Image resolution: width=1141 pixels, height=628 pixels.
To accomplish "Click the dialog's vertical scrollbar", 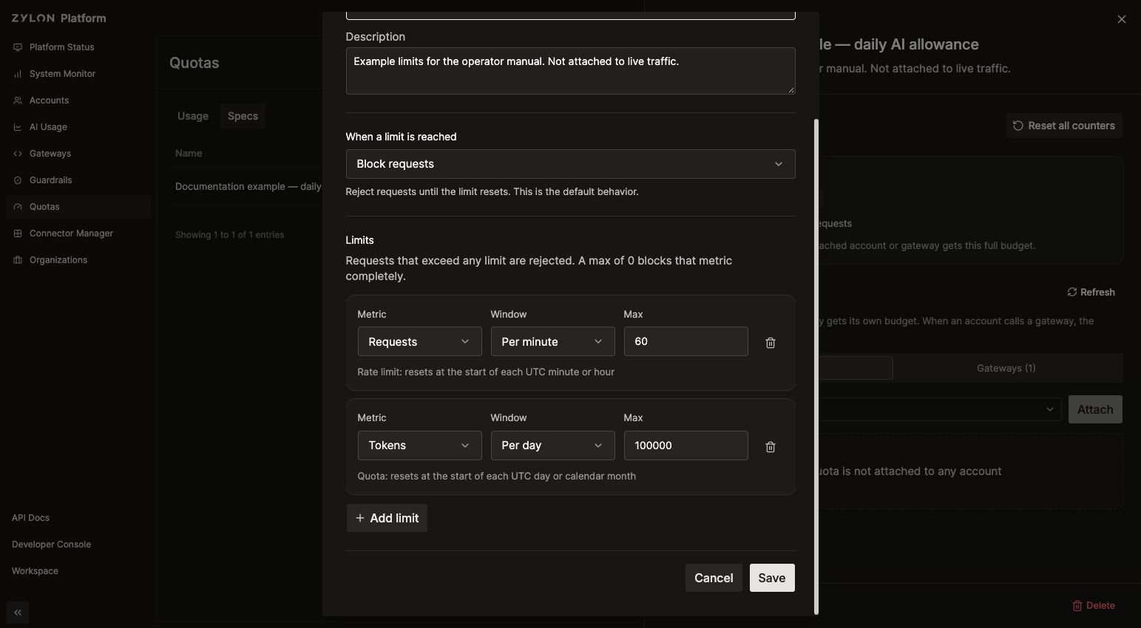I will coord(816,366).
